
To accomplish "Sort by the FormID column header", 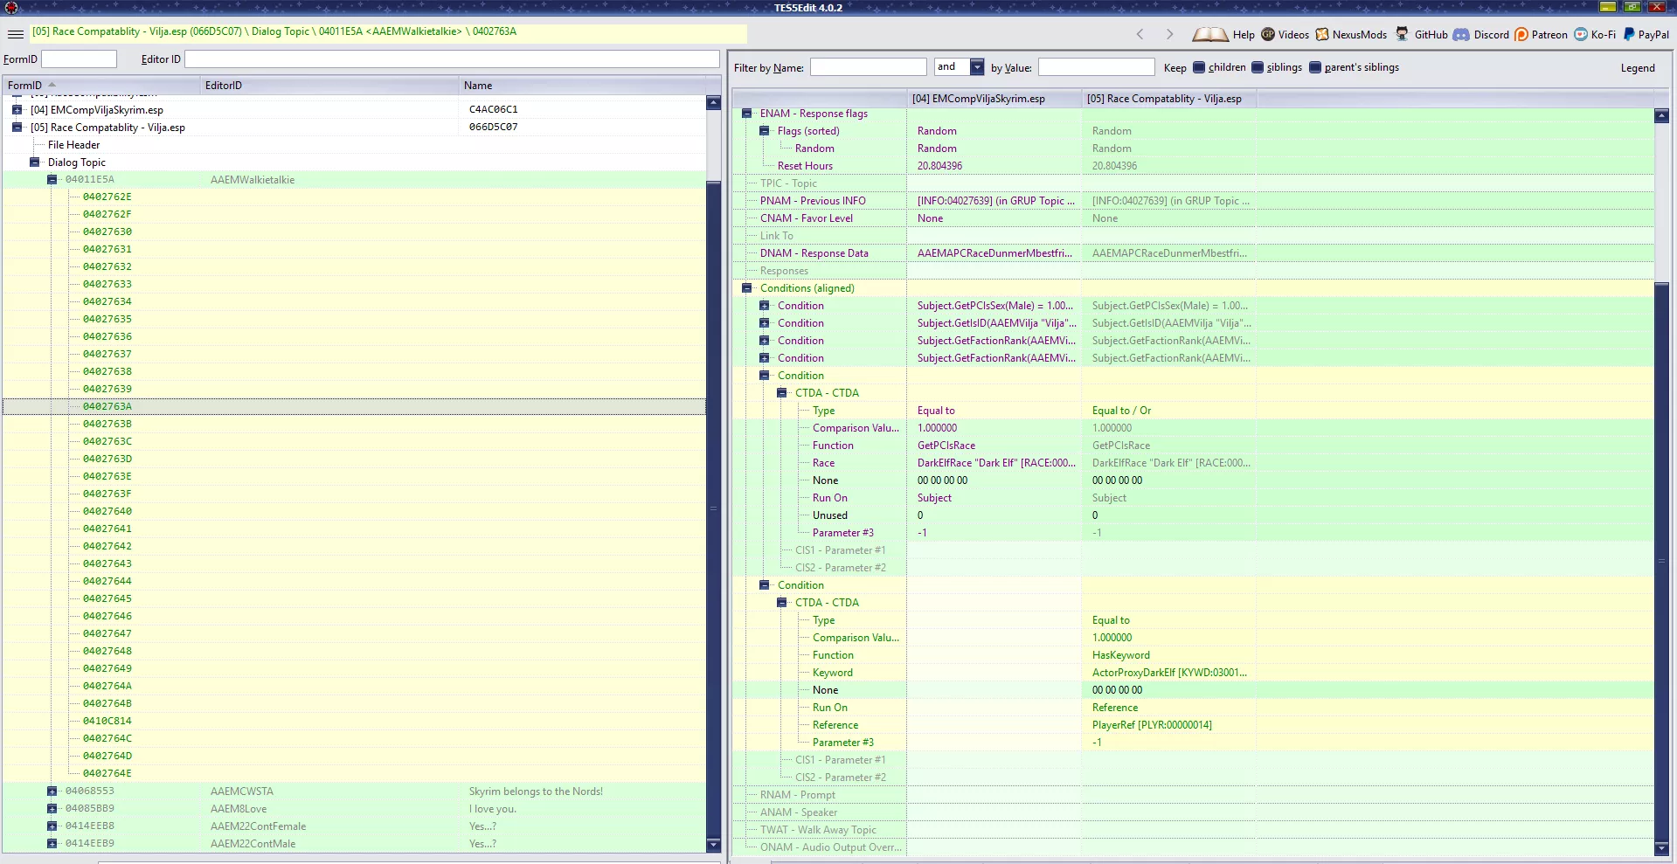I will pos(100,86).
